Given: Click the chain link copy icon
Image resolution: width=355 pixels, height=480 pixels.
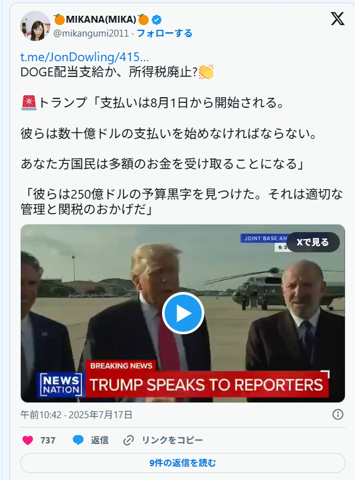Looking at the screenshot, I should pos(129,440).
